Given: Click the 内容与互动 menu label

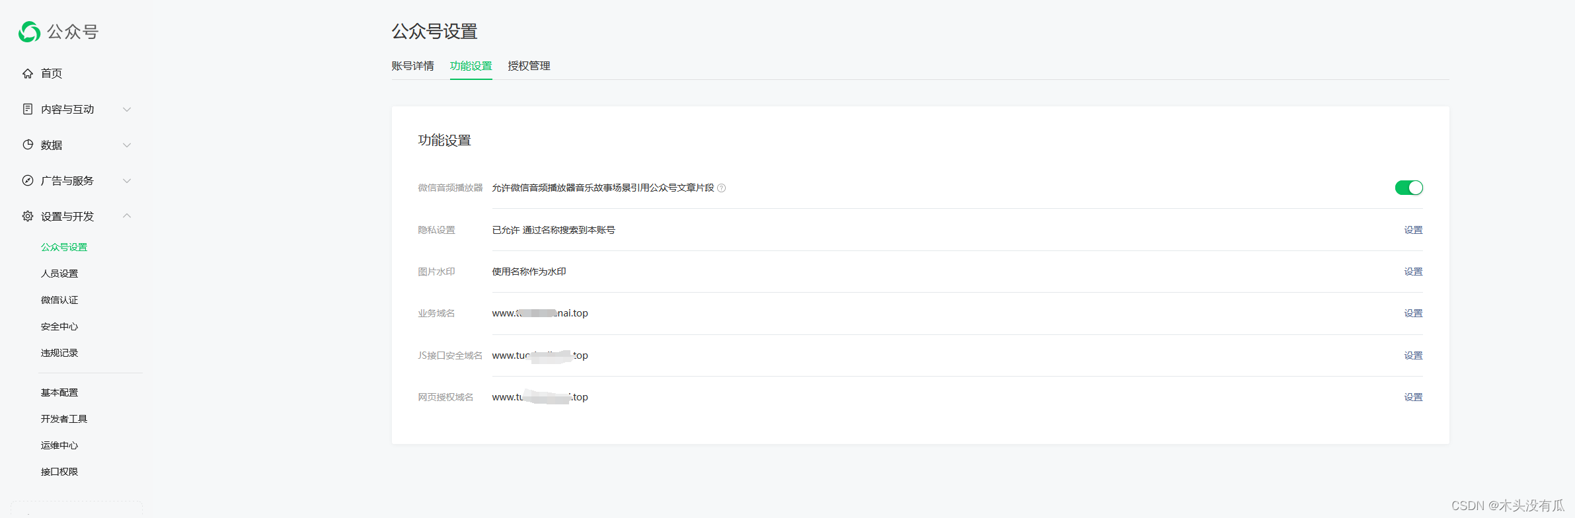Looking at the screenshot, I should pos(67,109).
